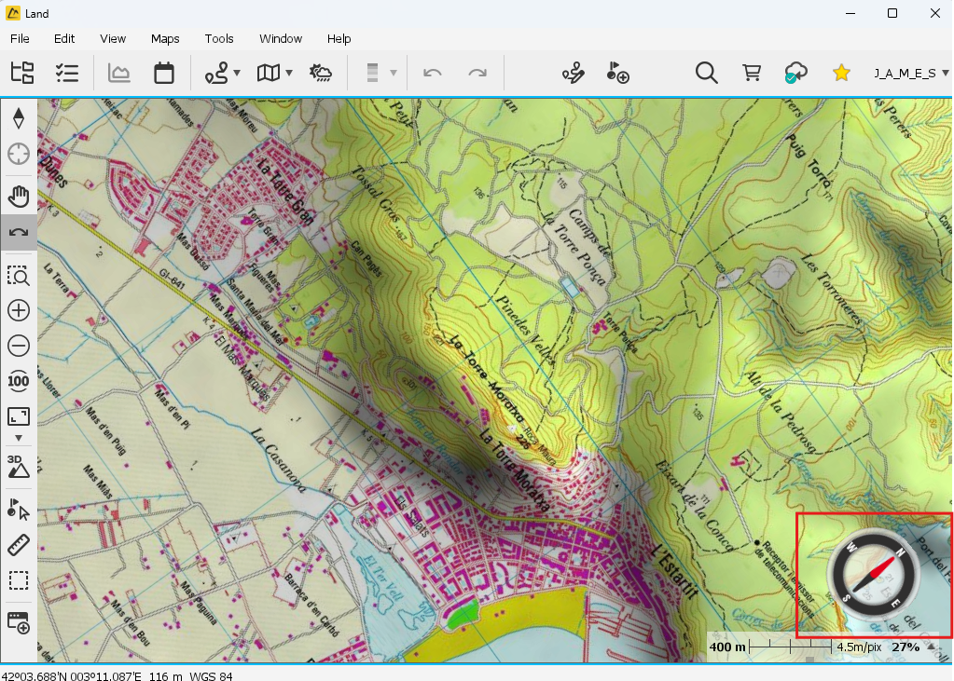Click the weather forecast icon
The width and height of the screenshot is (954, 681).
tap(321, 73)
